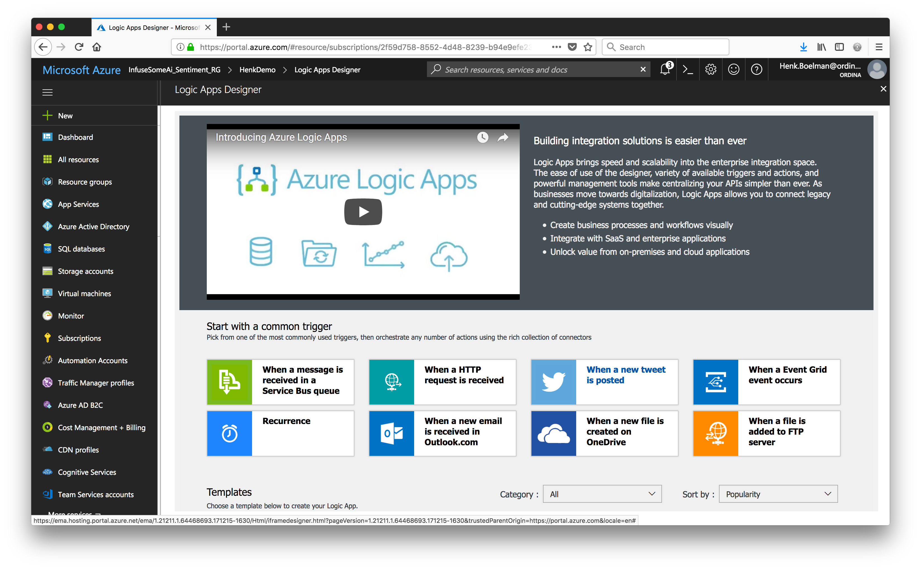Viewport: 921px width, 570px height.
Task: Collapse the sidebar with hamburger button
Action: 47,92
